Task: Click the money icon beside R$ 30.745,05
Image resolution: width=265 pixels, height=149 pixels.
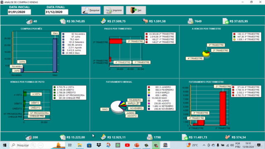Action: point(63,21)
